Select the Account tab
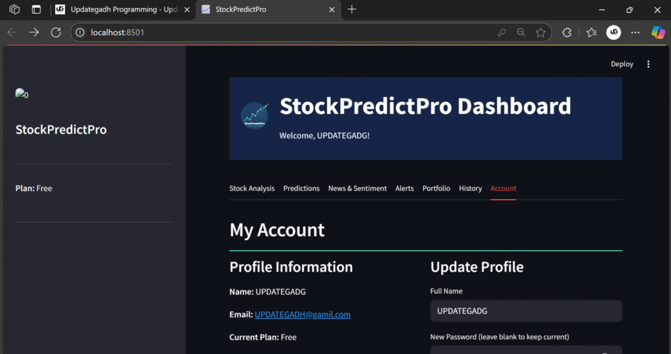Viewport: 671px width, 354px height. tap(503, 188)
